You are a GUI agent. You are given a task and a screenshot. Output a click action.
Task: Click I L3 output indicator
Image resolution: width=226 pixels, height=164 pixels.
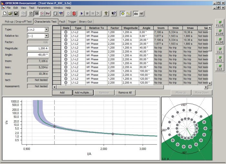[220, 67]
